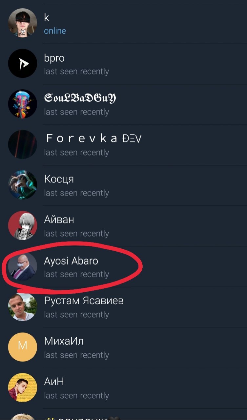
Task: Select the bpro contact name
Action: (54, 58)
